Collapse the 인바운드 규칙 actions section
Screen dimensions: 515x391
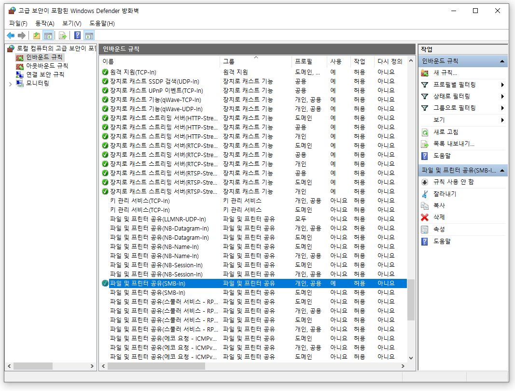[x=502, y=61]
